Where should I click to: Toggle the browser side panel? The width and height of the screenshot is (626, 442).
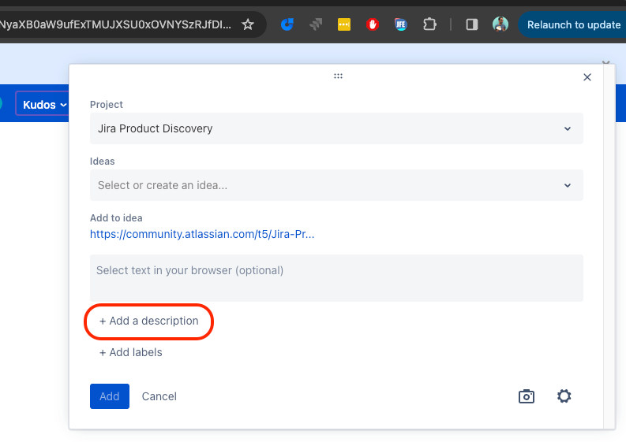(x=472, y=24)
